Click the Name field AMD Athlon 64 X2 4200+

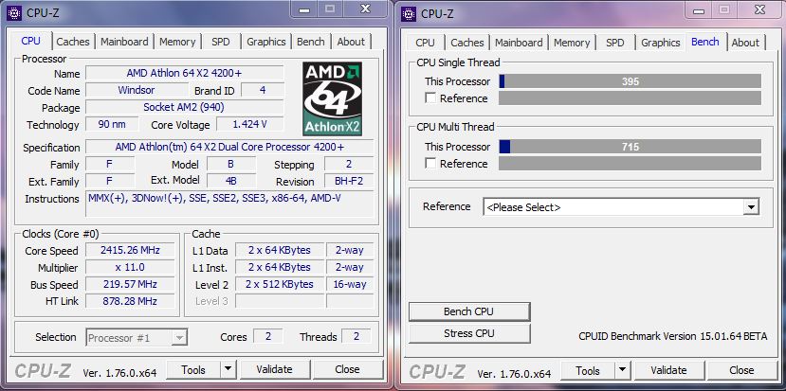coord(185,73)
